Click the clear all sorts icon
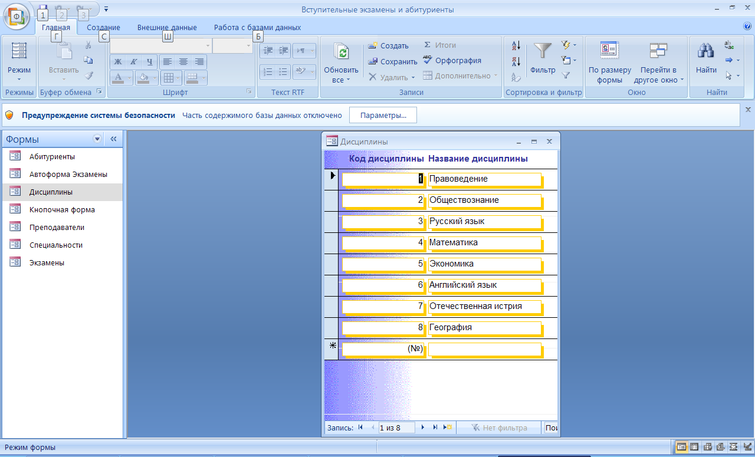This screenshot has width=755, height=457. tap(516, 76)
